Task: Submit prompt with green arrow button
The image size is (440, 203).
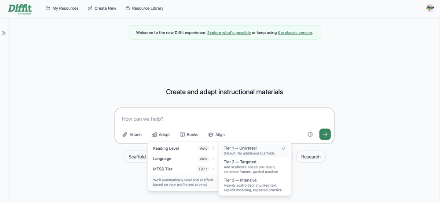Action: pos(325,134)
